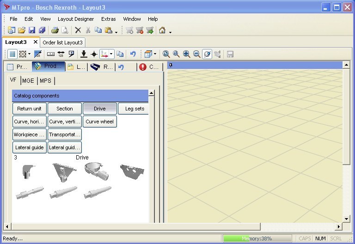Close the Layout3 tab
Image resolution: width=355 pixels, height=244 pixels.
35,42
